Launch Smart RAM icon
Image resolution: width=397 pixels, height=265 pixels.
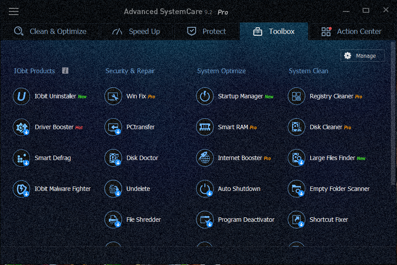[x=205, y=127]
